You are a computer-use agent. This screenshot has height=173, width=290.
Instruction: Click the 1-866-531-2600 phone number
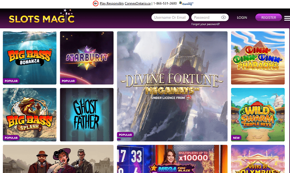pos(165,3)
